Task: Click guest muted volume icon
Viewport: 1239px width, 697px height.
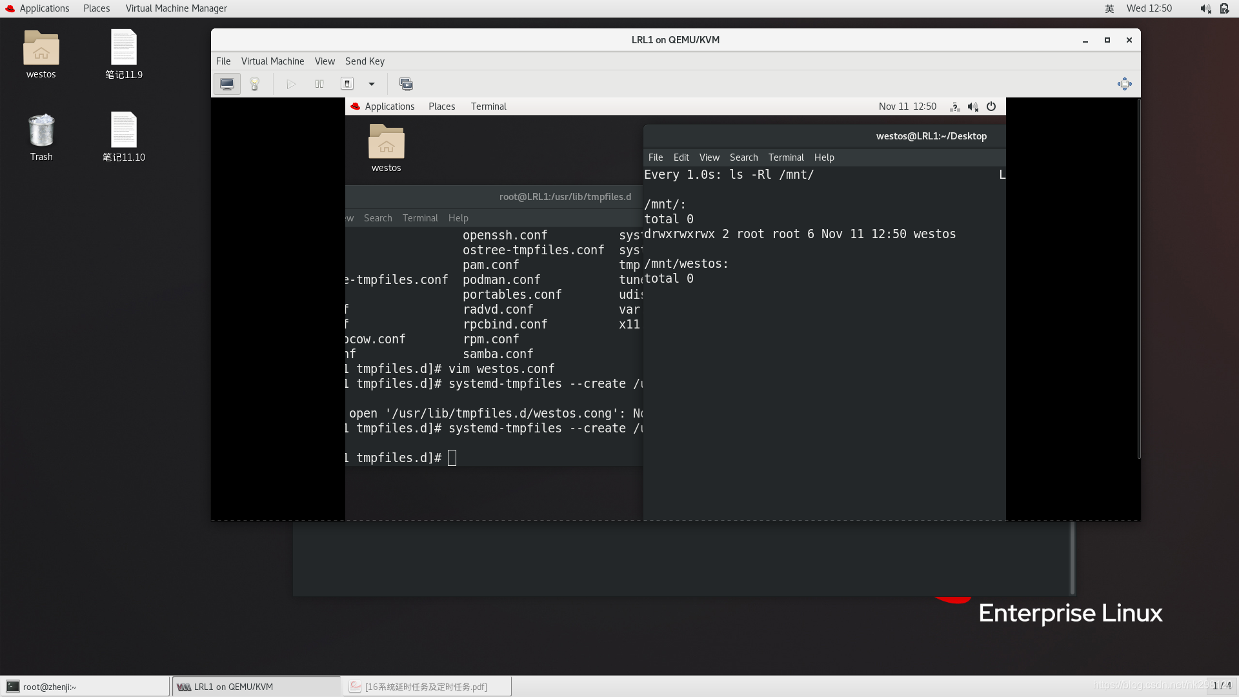Action: (x=973, y=106)
